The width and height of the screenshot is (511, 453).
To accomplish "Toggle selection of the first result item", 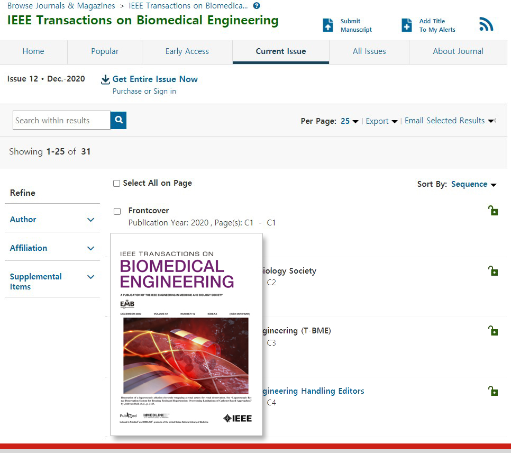I will (x=117, y=211).
